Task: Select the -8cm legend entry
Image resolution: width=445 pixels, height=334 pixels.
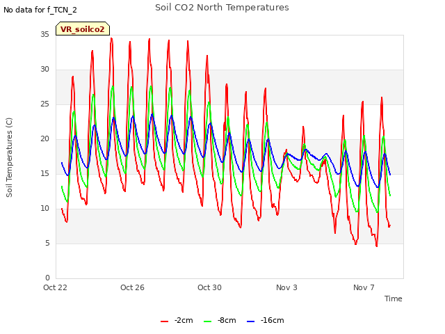Action: pyautogui.click(x=220, y=321)
